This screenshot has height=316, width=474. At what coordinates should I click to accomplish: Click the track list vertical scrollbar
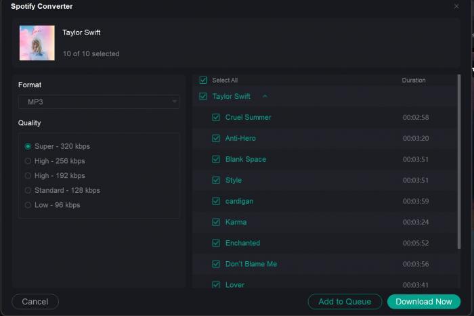click(x=459, y=162)
